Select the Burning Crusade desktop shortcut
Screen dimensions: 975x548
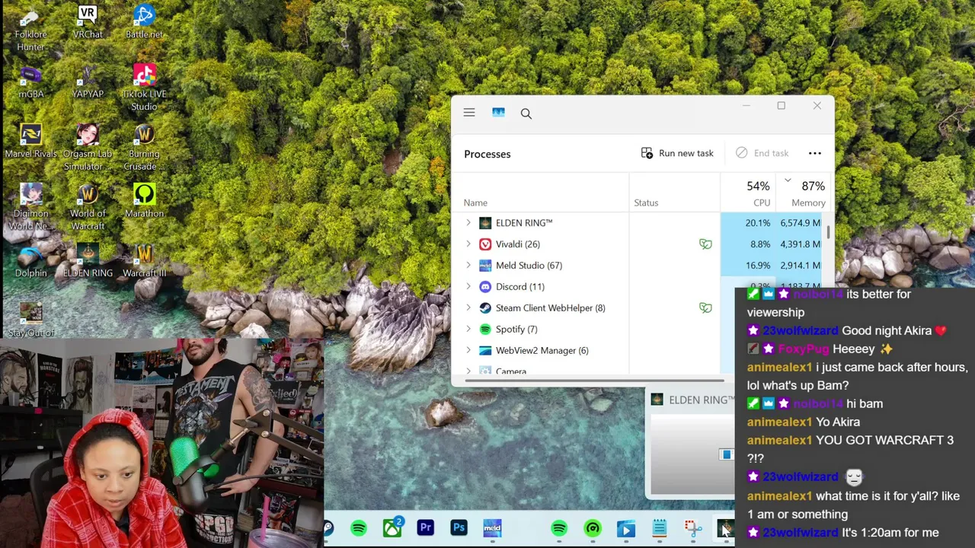pyautogui.click(x=144, y=148)
